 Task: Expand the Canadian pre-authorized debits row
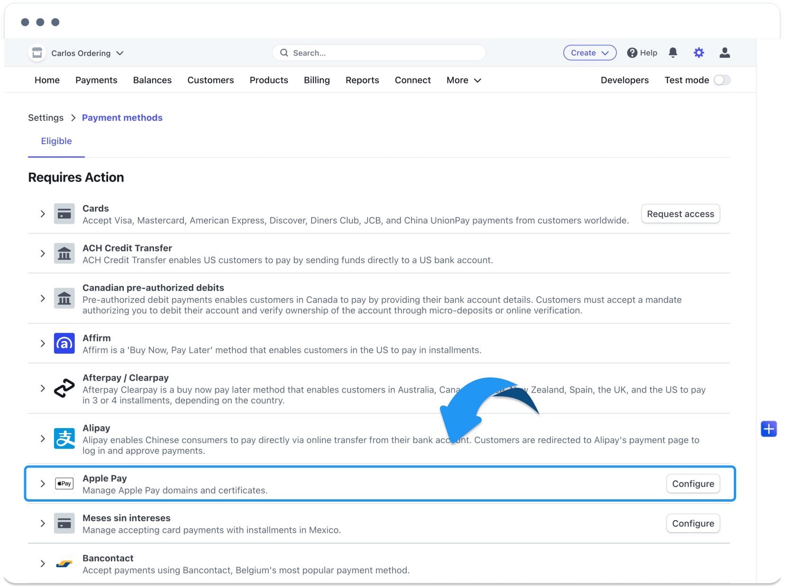[x=43, y=298]
